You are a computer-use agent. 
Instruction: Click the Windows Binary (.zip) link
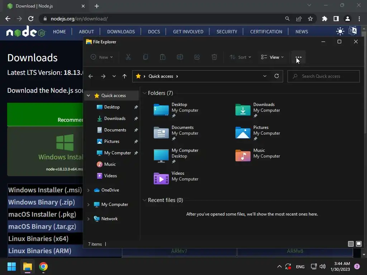[42, 202]
